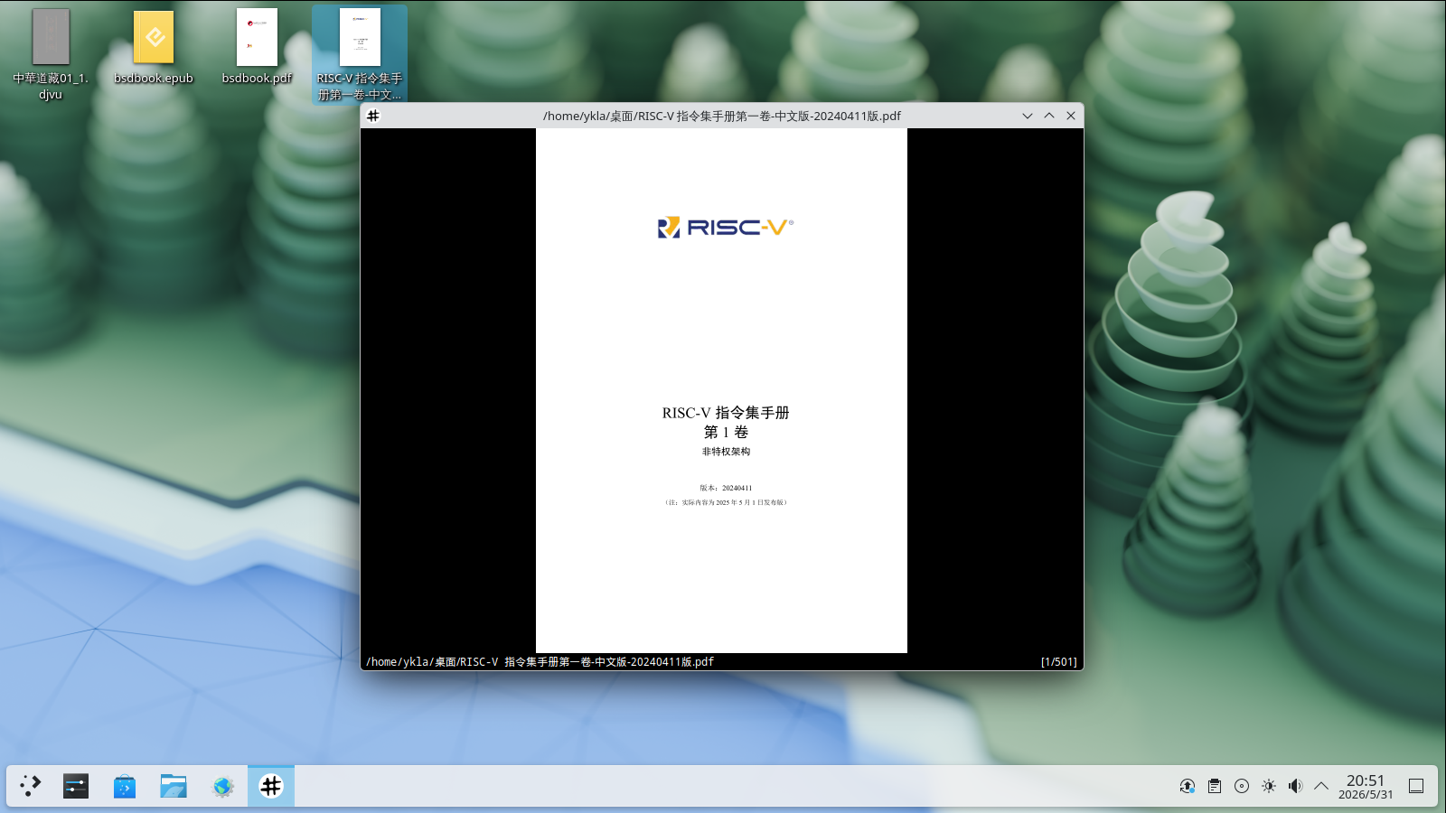Click the title text 'RISC-V 指令集手册'
The width and height of the screenshot is (1446, 813).
point(726,413)
